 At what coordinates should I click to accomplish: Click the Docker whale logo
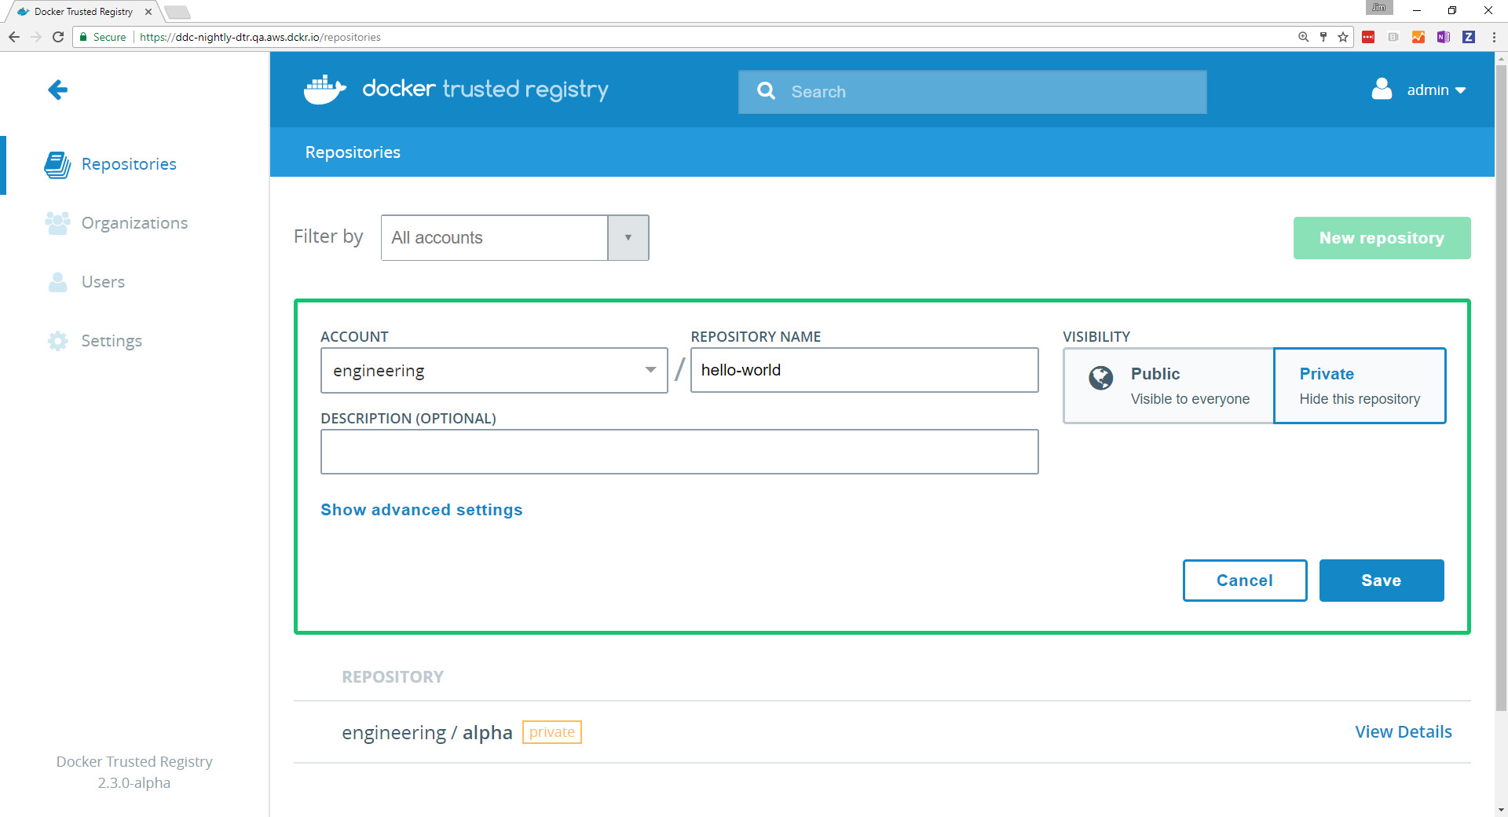(324, 90)
